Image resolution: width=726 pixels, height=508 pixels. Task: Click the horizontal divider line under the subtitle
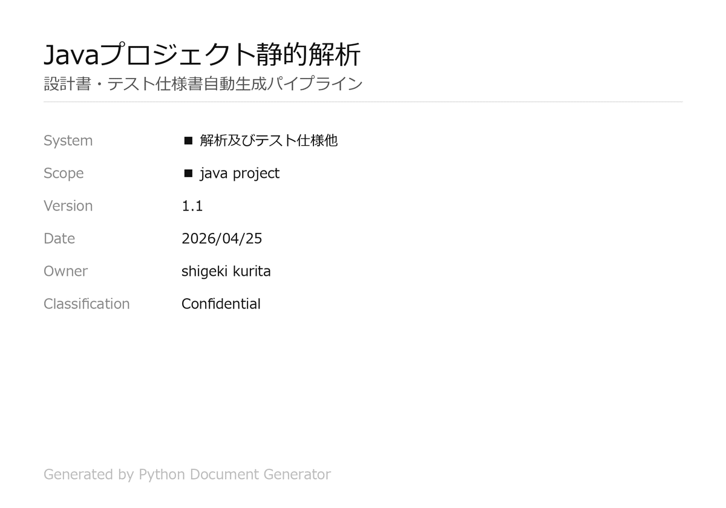click(363, 102)
